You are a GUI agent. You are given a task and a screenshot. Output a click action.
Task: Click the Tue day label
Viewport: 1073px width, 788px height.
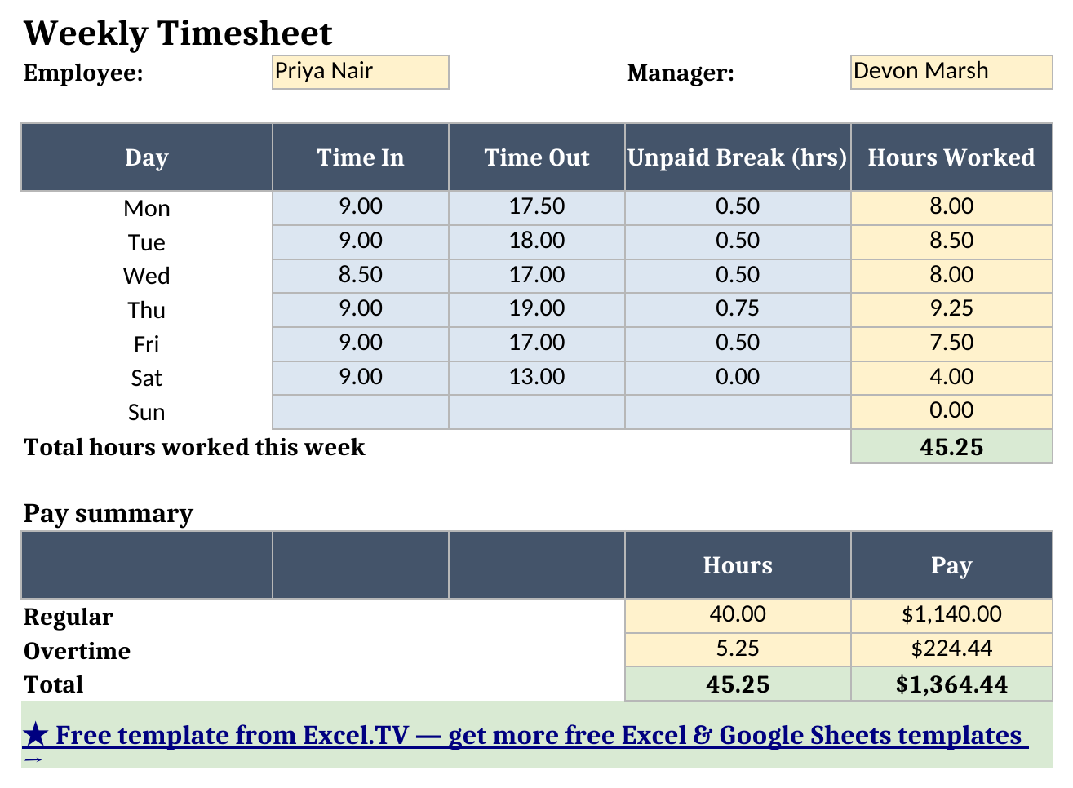tap(147, 243)
